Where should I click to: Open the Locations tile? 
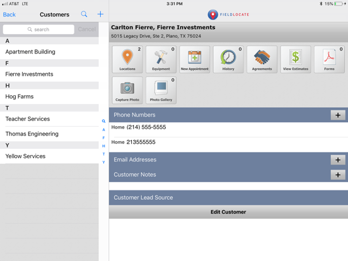click(x=127, y=59)
